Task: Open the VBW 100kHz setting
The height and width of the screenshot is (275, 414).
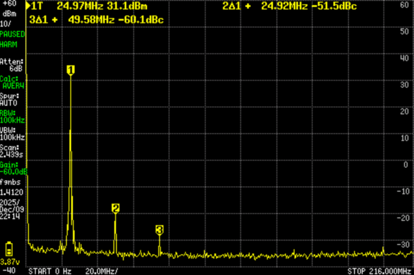Action: click(x=13, y=134)
